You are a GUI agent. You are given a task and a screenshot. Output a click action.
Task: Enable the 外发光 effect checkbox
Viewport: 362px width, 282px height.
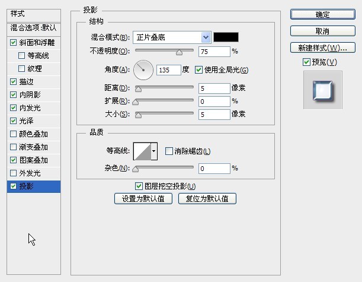(x=14, y=173)
